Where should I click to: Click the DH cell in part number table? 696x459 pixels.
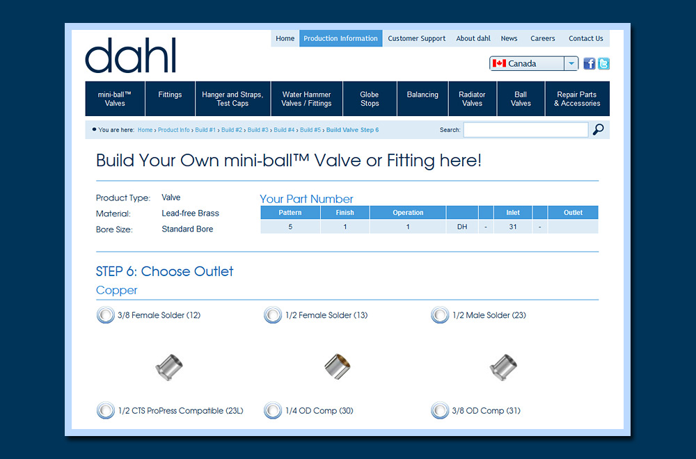462,227
